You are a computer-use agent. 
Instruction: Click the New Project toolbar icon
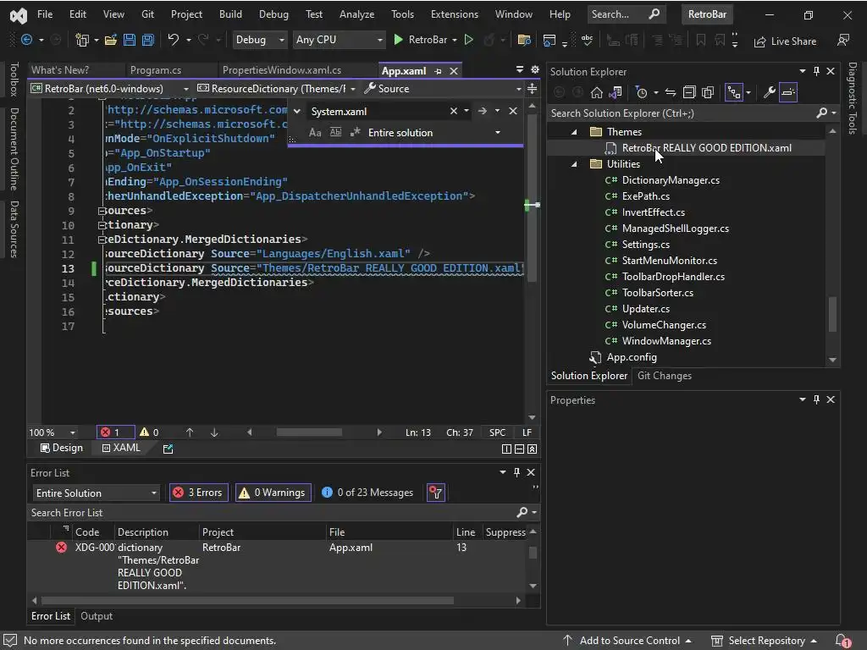click(82, 40)
